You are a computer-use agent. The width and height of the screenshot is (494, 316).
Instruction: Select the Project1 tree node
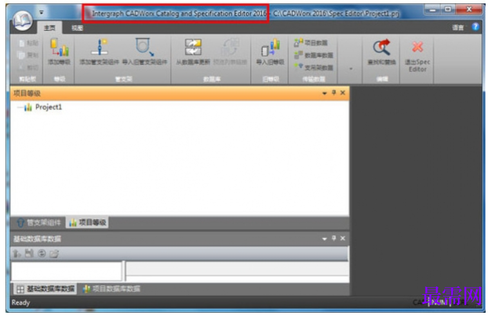pos(48,107)
